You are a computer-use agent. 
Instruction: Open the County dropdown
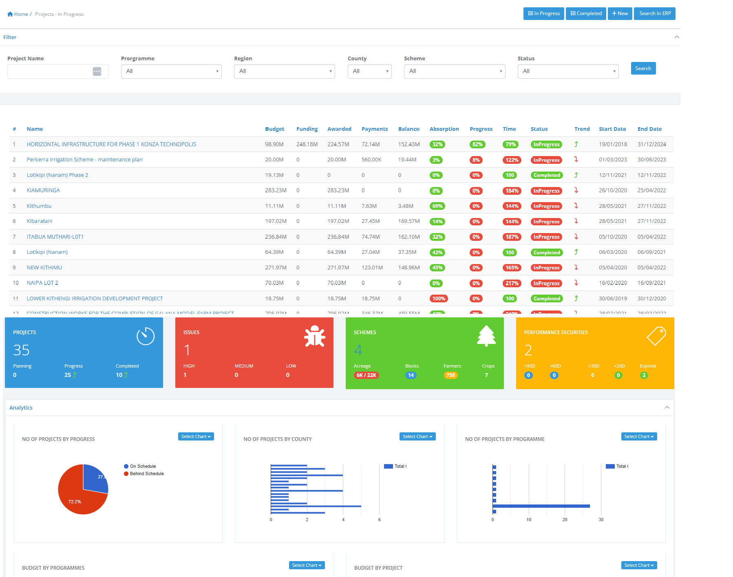pos(369,71)
